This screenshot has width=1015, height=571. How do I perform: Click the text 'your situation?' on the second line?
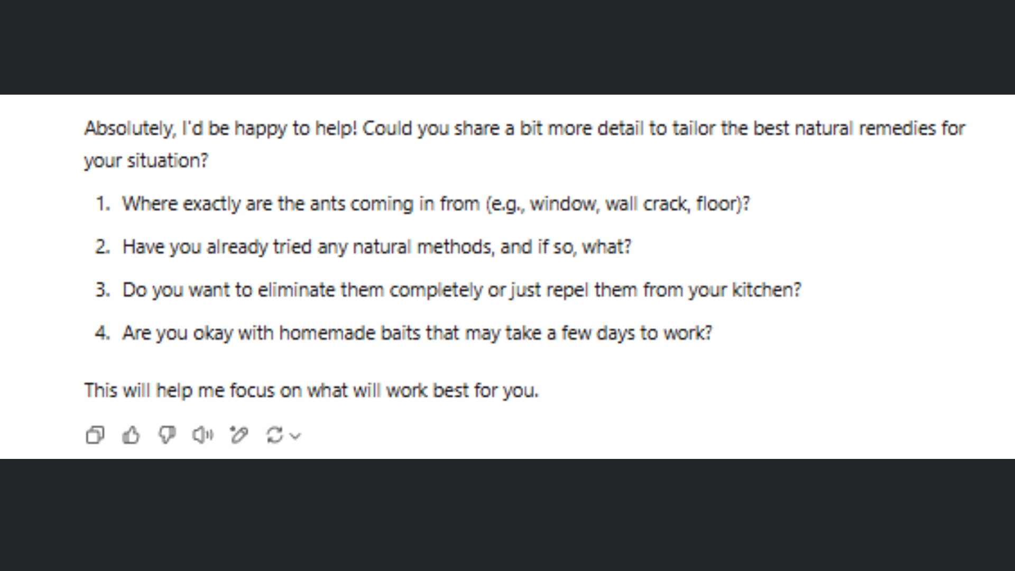(146, 161)
